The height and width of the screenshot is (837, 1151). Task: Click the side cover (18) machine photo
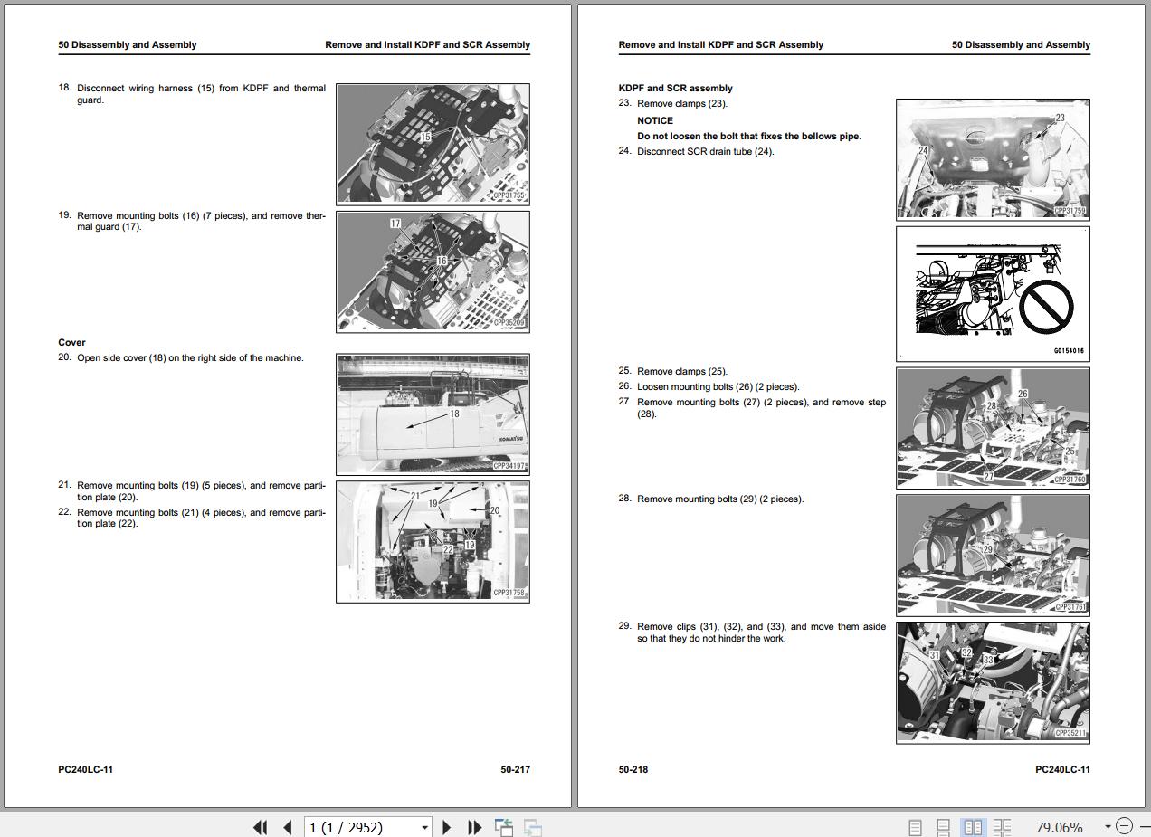point(433,414)
